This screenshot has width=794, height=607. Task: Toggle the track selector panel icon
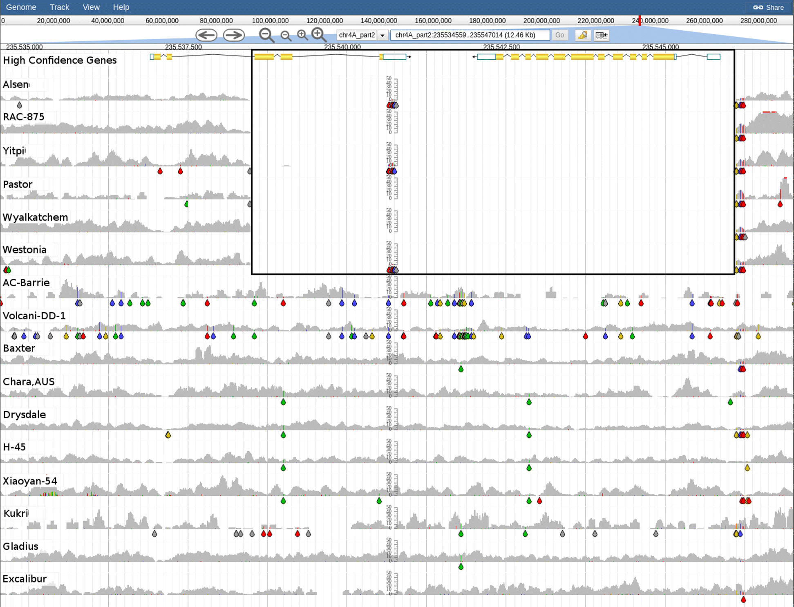(x=602, y=35)
